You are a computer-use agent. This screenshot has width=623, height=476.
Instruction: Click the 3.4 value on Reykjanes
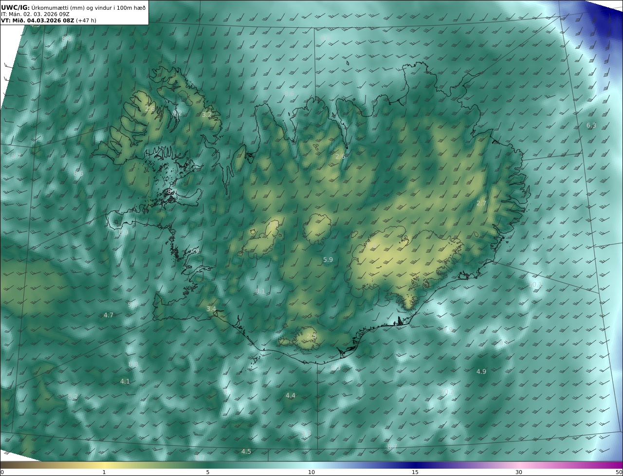pyautogui.click(x=211, y=309)
